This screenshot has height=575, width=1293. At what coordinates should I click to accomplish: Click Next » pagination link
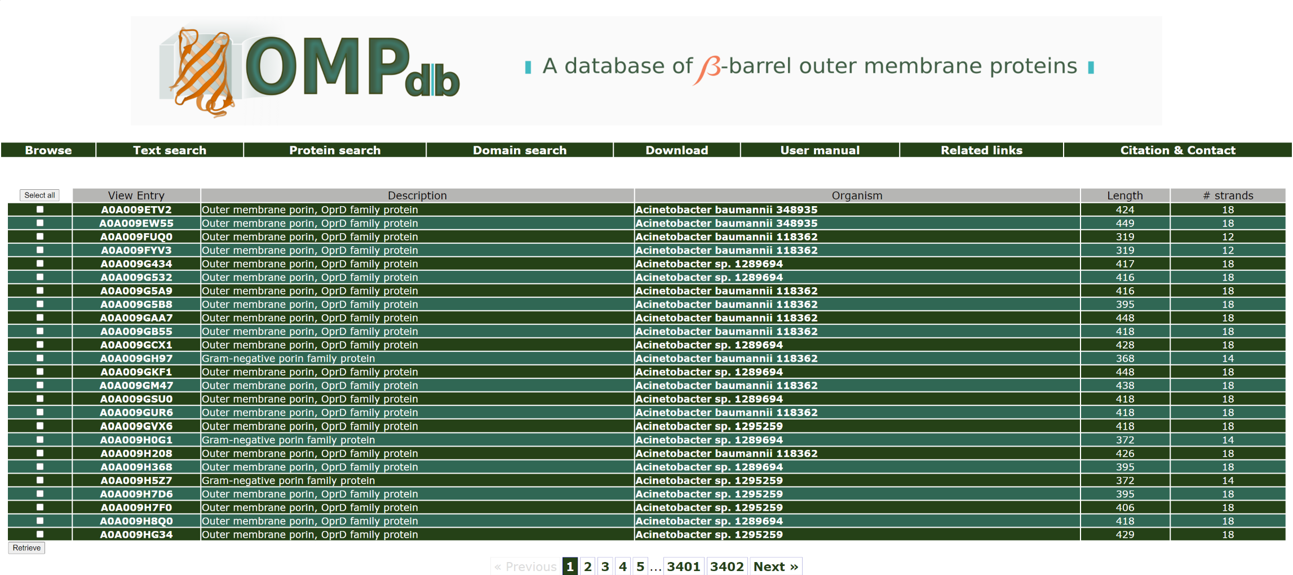[x=776, y=567]
